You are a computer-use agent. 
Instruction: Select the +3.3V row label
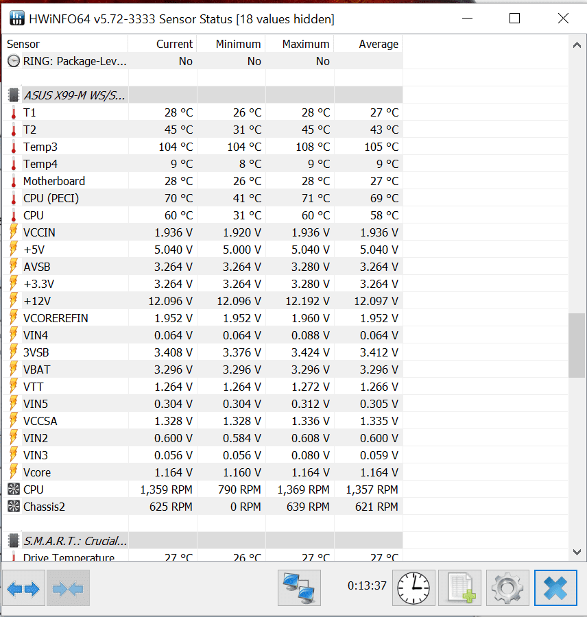click(38, 284)
